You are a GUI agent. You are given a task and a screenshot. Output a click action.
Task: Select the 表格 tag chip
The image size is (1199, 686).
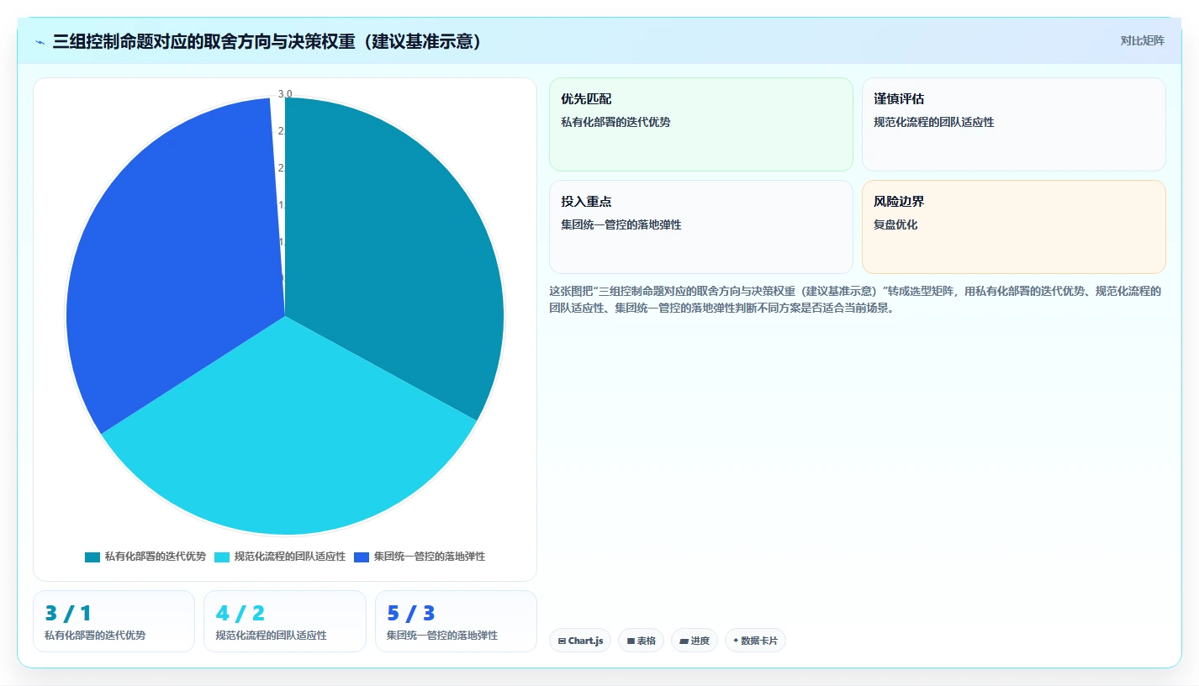pyautogui.click(x=641, y=641)
